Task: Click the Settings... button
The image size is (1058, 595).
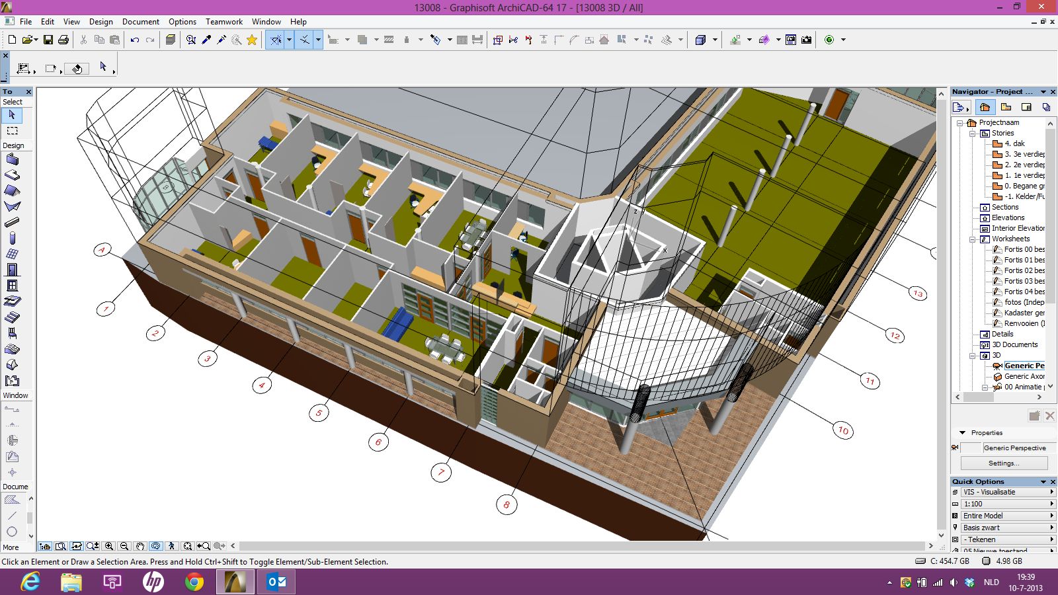Action: click(1003, 463)
